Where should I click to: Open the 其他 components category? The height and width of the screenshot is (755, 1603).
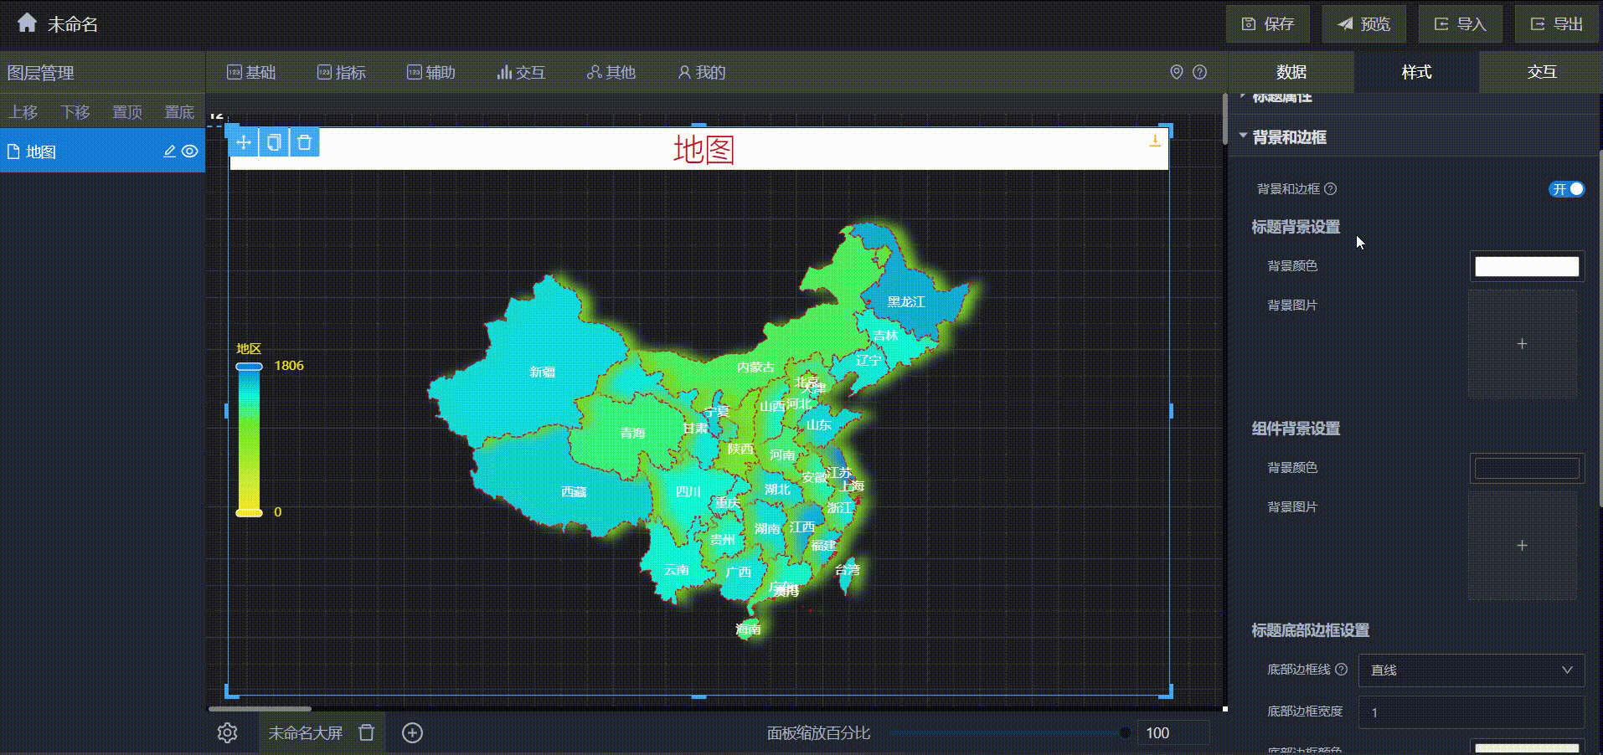click(x=611, y=72)
